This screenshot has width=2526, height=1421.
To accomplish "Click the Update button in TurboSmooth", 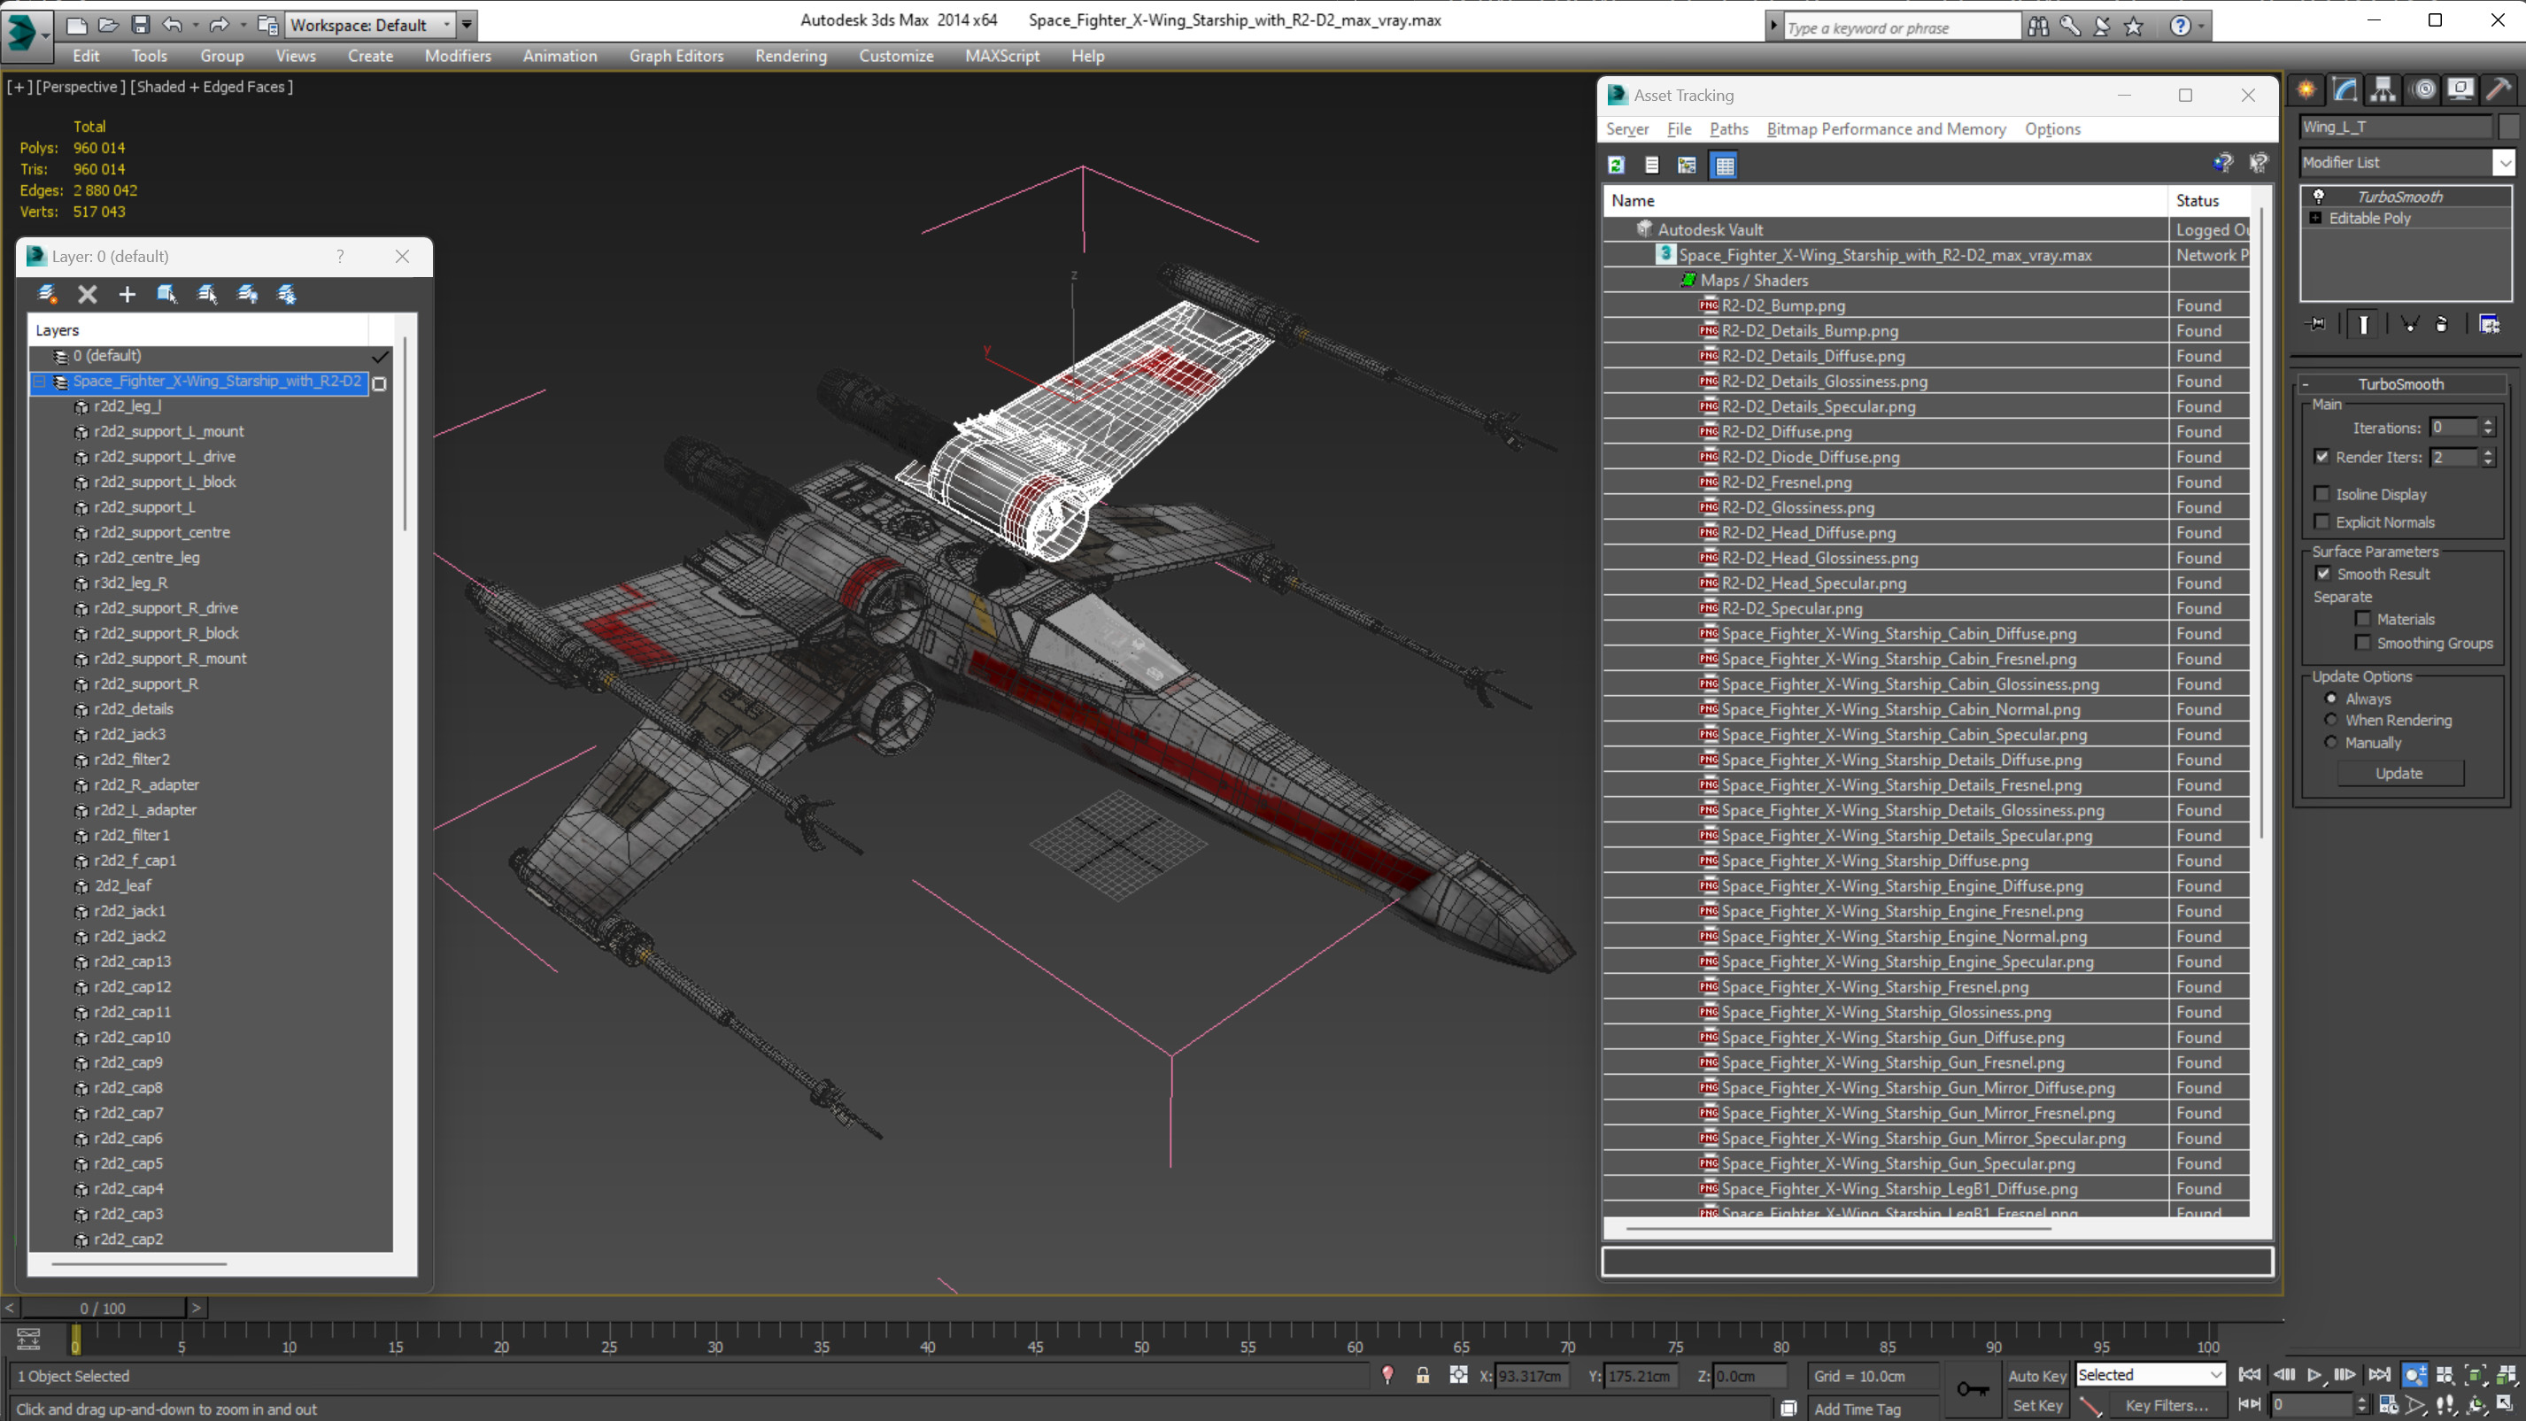I will pyautogui.click(x=2399, y=774).
